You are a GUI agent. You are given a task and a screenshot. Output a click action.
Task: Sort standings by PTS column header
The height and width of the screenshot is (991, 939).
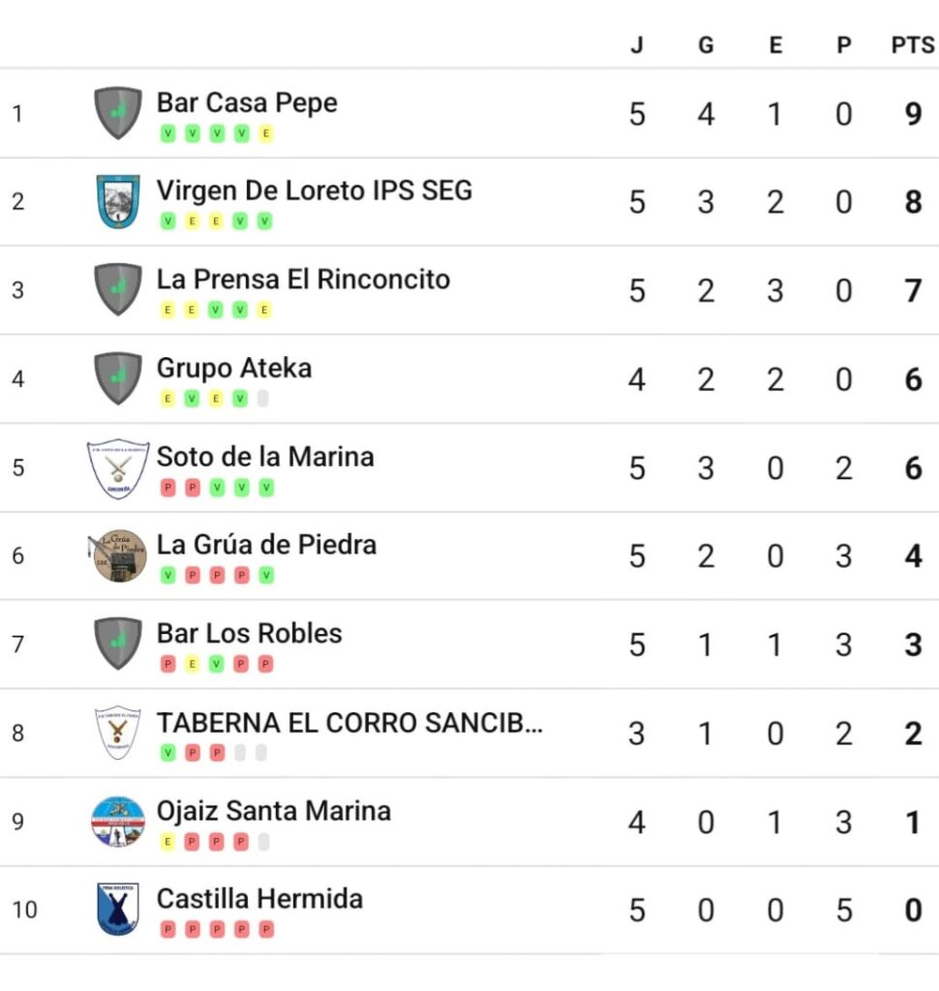(x=913, y=45)
